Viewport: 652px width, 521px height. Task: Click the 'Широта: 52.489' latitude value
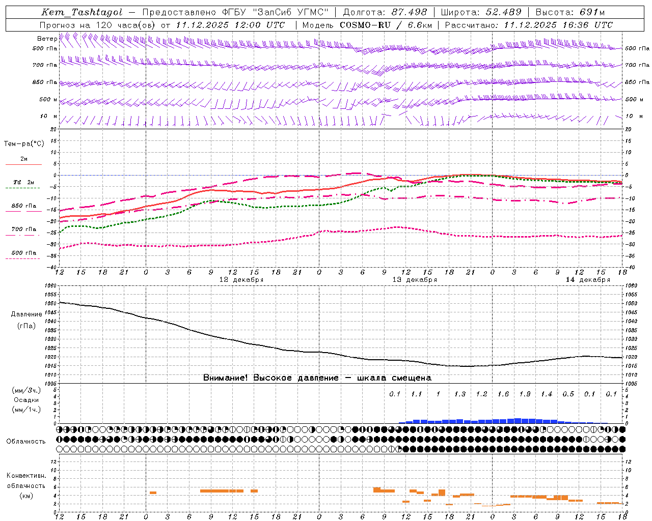[x=481, y=12]
